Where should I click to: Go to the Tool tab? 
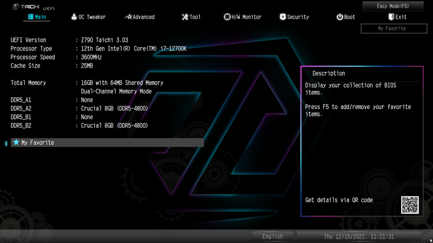pos(191,17)
